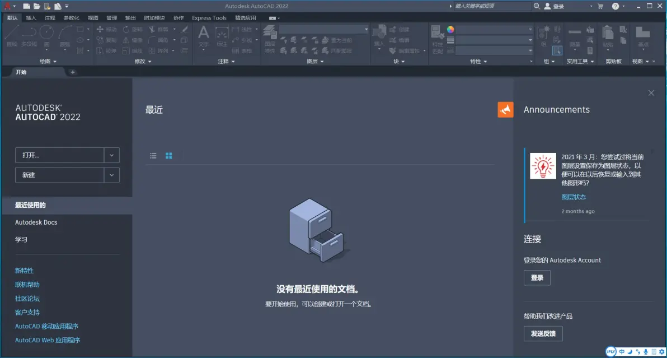667x358 pixels.
Task: Click the Base point (基点) view icon
Action: point(643,36)
